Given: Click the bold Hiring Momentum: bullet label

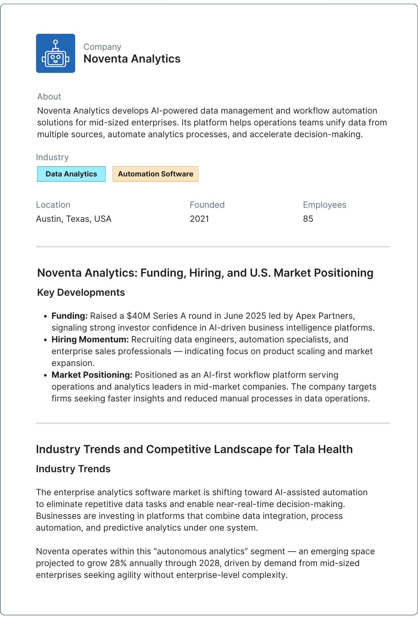Looking at the screenshot, I should click(x=90, y=339).
